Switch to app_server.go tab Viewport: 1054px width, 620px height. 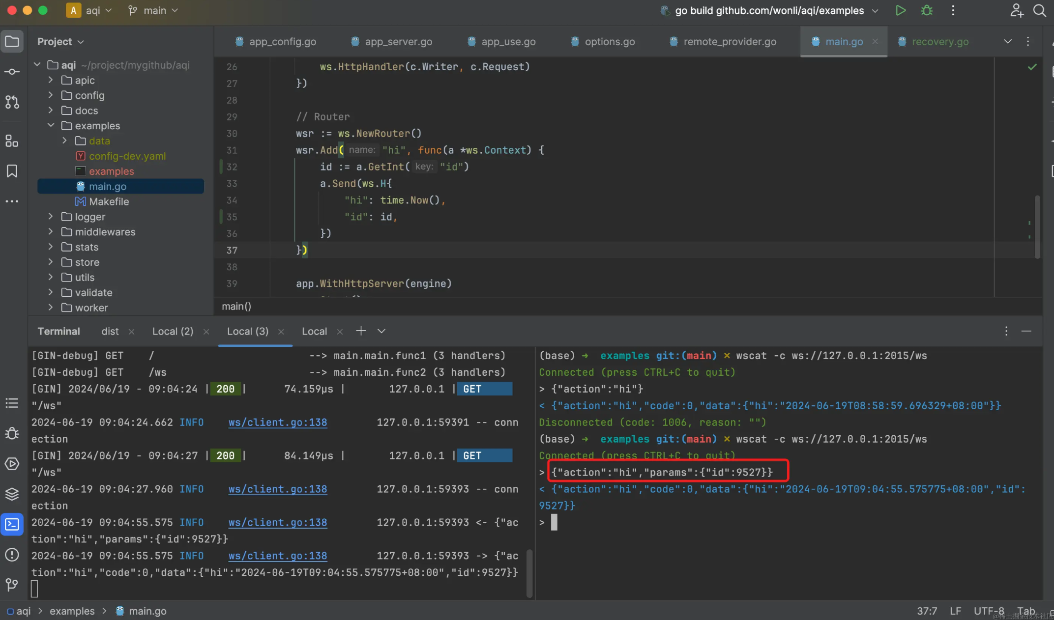[x=392, y=42]
